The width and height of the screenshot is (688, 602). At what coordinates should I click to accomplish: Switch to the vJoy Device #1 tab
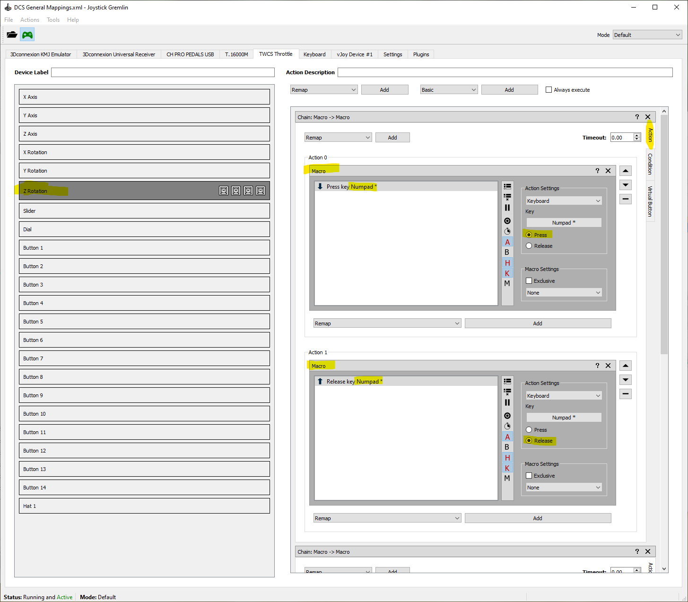[x=355, y=54]
